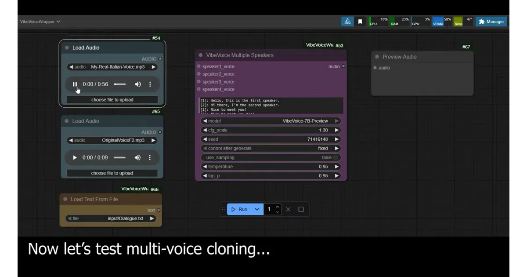Click the My-Real-Italian-Voice.mp3 playback progress slider
The height and width of the screenshot is (277, 527).
(x=120, y=84)
